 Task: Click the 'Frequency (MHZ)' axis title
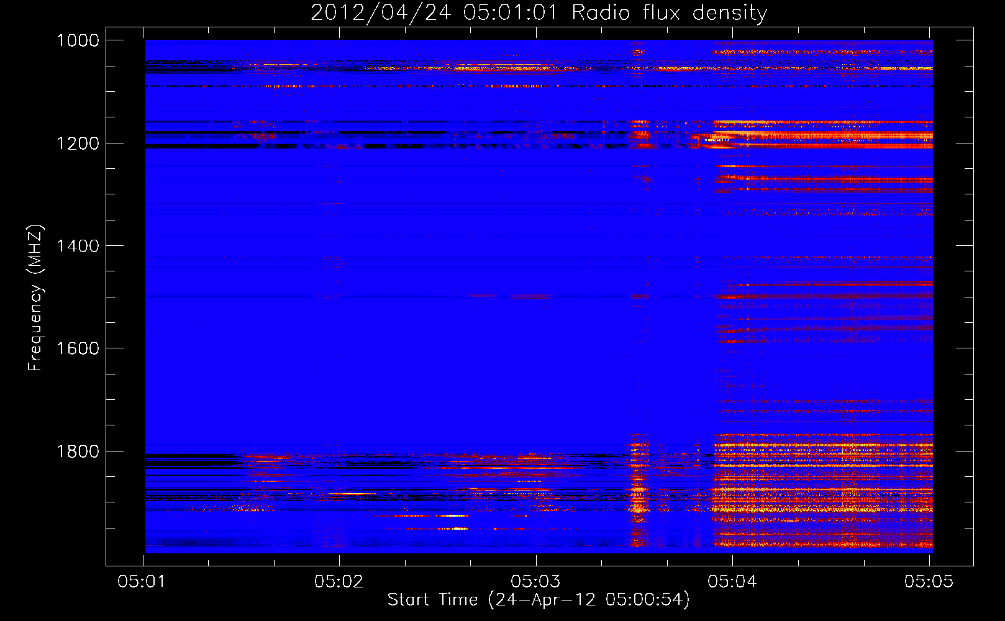(35, 299)
